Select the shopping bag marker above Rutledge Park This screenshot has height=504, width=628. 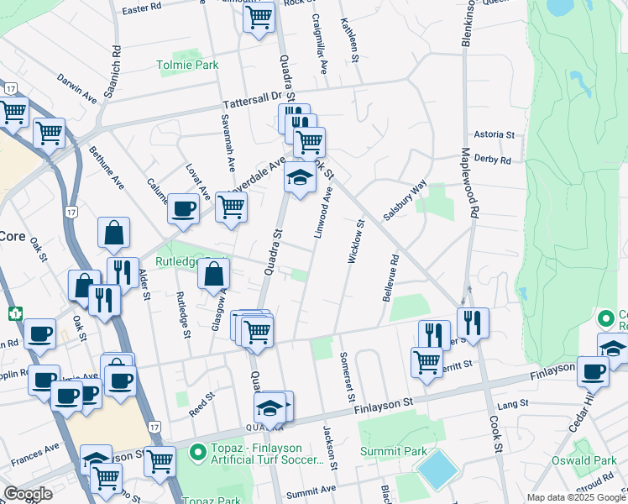coord(113,233)
